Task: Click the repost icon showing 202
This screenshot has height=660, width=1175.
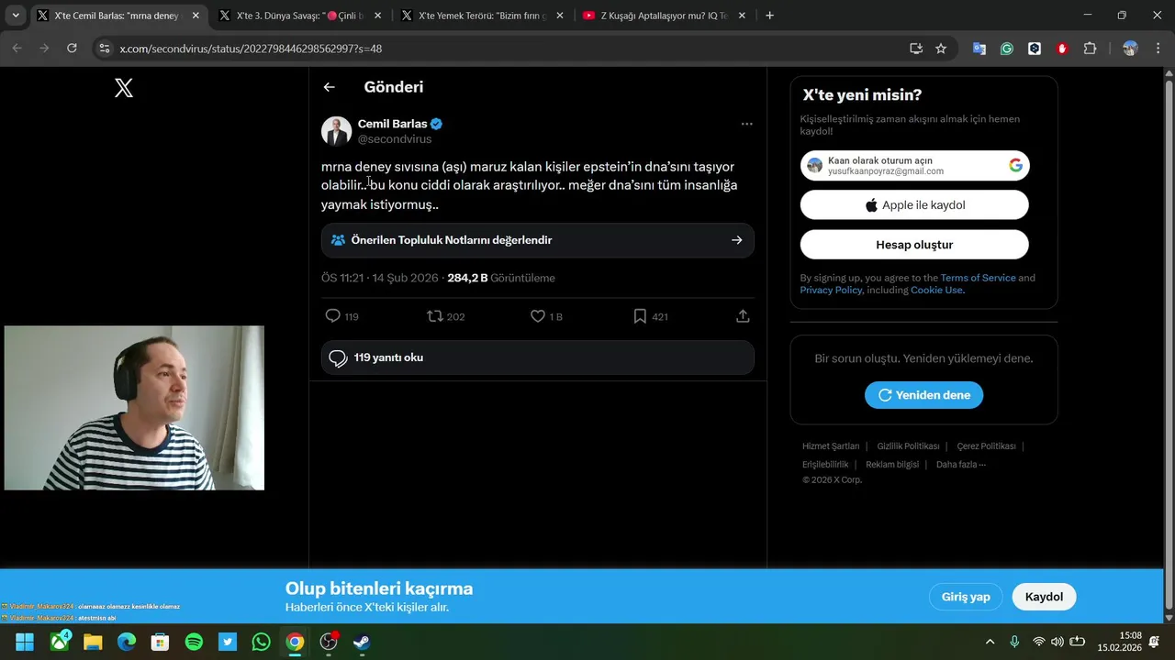Action: (435, 316)
